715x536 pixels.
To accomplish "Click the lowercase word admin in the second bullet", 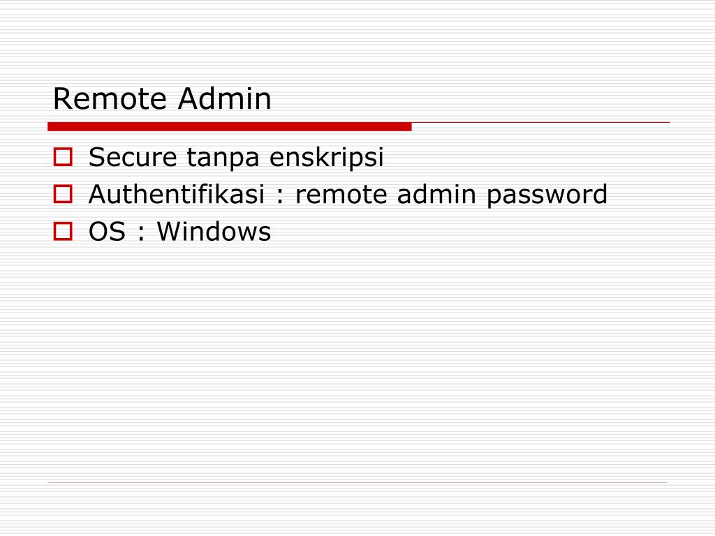I will point(436,194).
